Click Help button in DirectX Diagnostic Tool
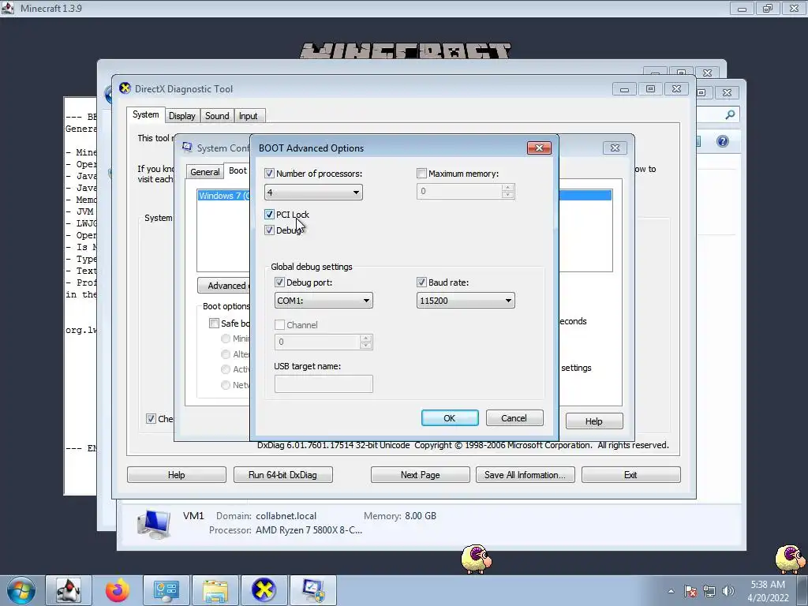The width and height of the screenshot is (808, 606). (x=176, y=474)
